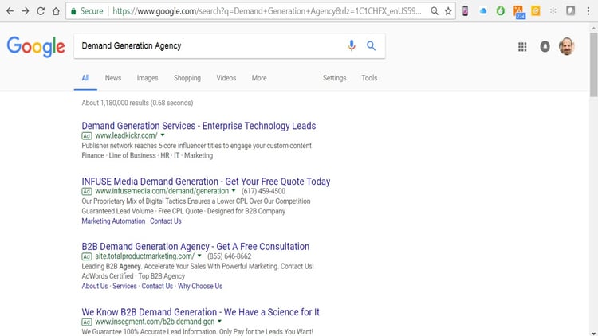598x336 pixels.
Task: Open the blue cloud extension icon
Action: (x=483, y=11)
